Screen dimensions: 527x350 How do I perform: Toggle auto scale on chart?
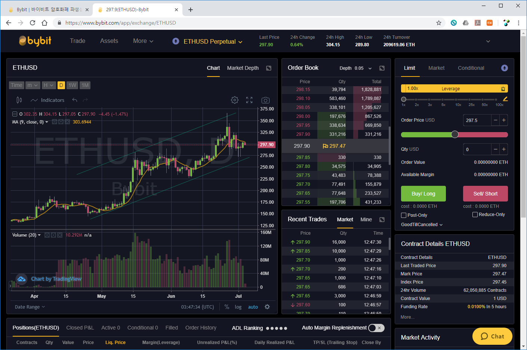click(x=253, y=307)
